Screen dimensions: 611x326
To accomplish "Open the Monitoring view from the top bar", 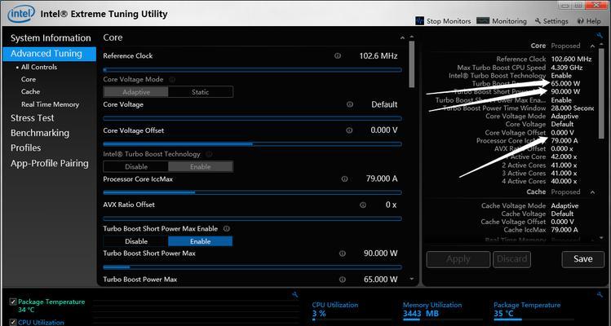I will (502, 21).
